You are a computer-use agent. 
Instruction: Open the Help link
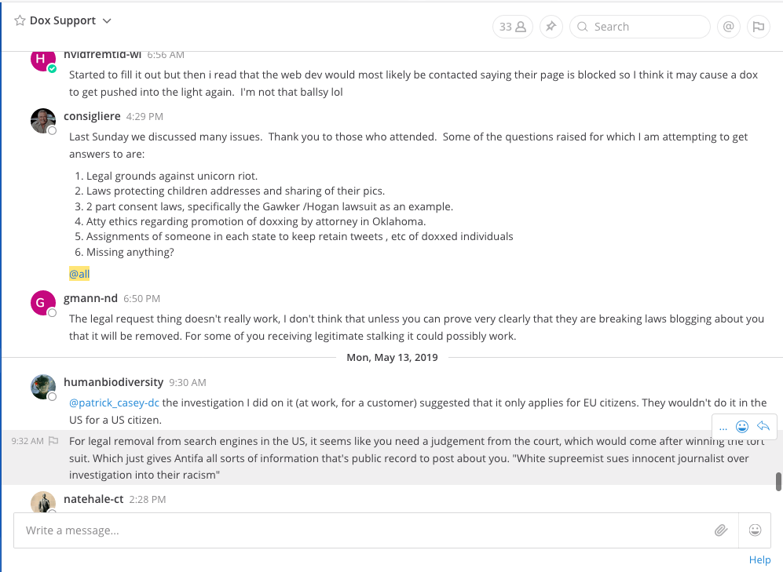pyautogui.click(x=759, y=559)
